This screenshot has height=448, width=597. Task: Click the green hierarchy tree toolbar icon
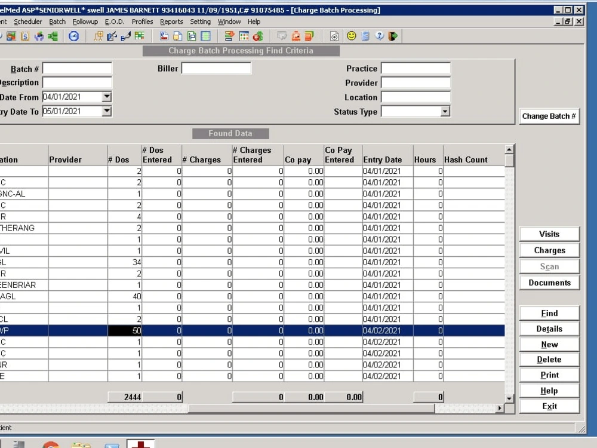coord(53,36)
